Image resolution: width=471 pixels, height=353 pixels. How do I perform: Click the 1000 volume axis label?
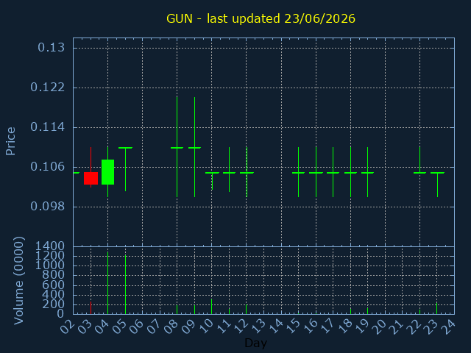(50, 265)
